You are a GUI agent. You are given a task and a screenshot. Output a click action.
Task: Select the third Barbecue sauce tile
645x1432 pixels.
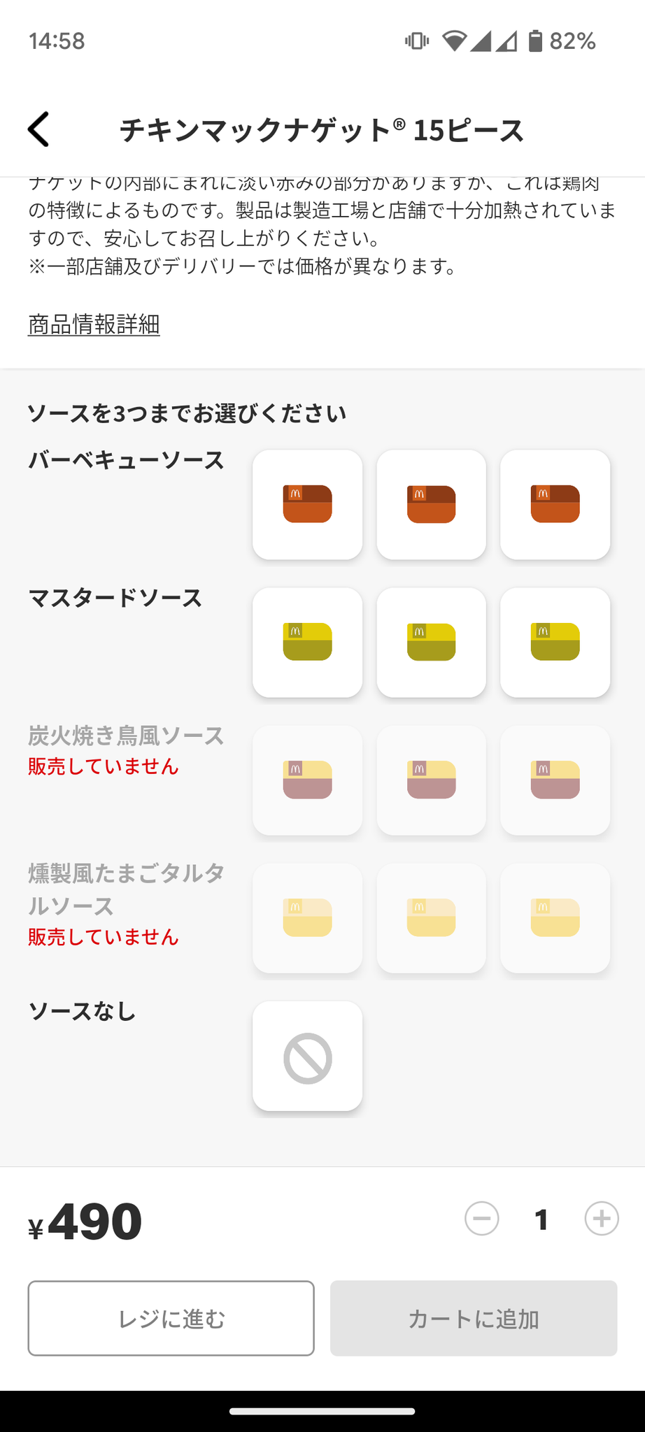555,504
